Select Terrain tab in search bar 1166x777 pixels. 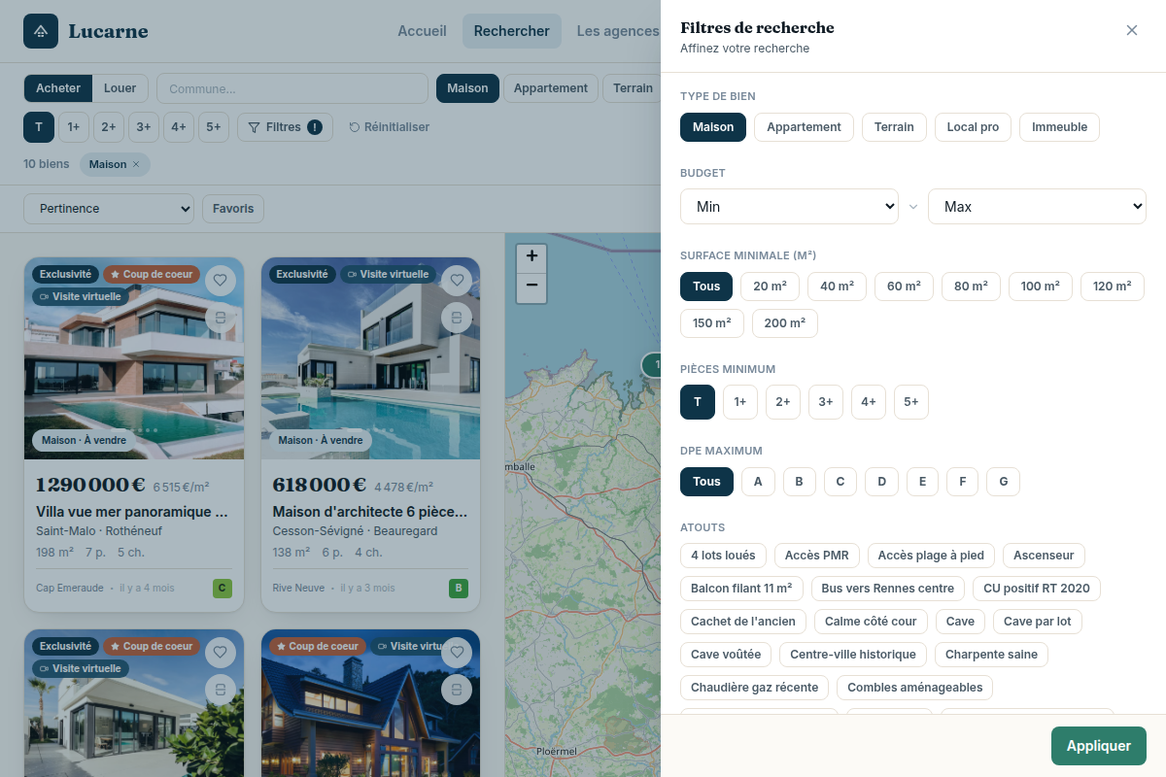point(633,88)
